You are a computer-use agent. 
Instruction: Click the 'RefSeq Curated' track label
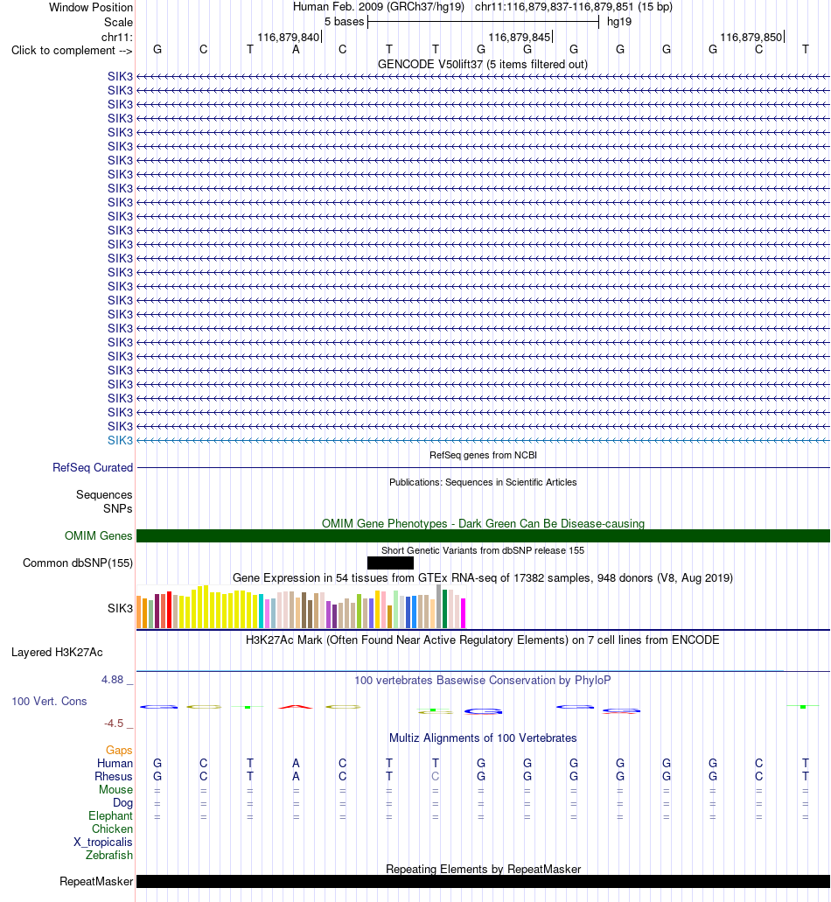point(93,468)
